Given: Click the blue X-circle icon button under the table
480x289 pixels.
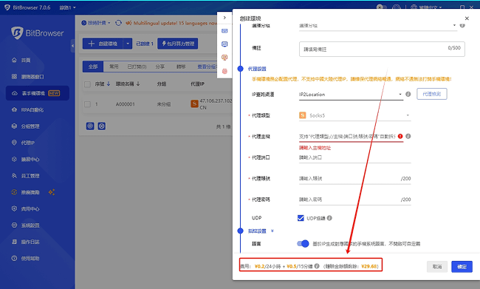Looking at the screenshot, I should coord(102,126).
